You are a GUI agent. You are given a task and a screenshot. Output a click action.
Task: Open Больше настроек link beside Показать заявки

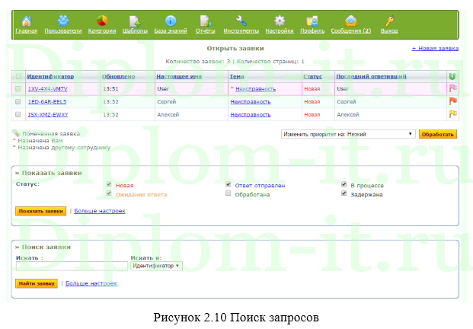coord(100,211)
